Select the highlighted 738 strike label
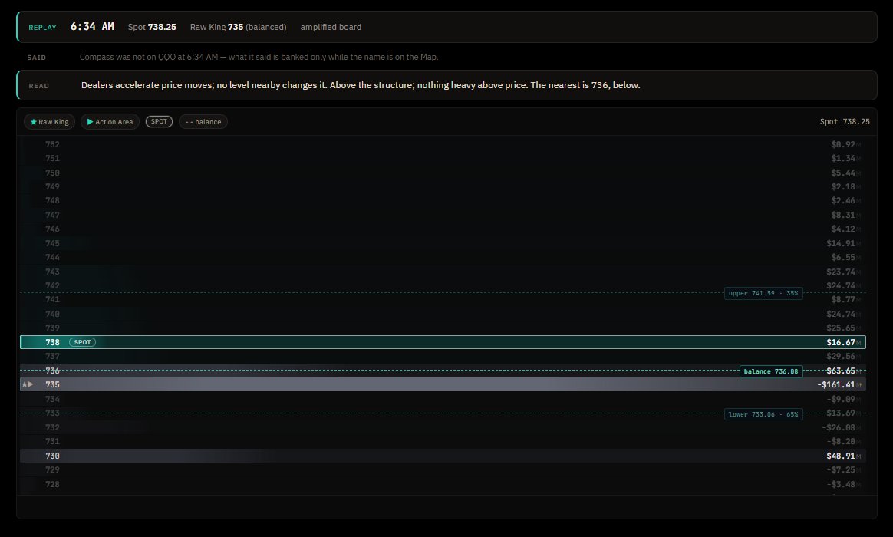This screenshot has height=537, width=893. (52, 342)
